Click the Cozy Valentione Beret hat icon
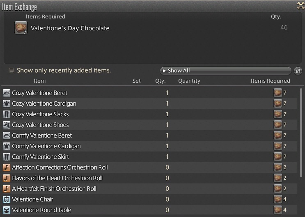305x217 pixels. (7, 93)
